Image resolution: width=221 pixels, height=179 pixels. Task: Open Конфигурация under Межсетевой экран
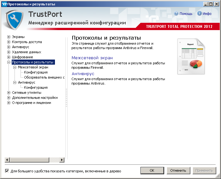pyautogui.click(x=36, y=72)
